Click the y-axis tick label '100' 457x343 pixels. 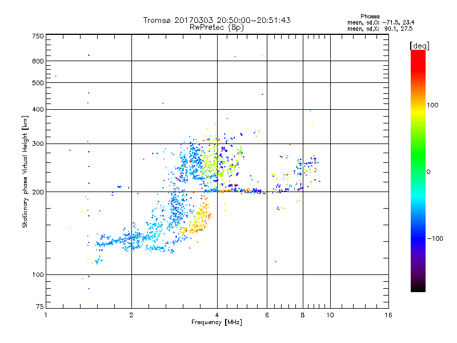tap(38, 274)
